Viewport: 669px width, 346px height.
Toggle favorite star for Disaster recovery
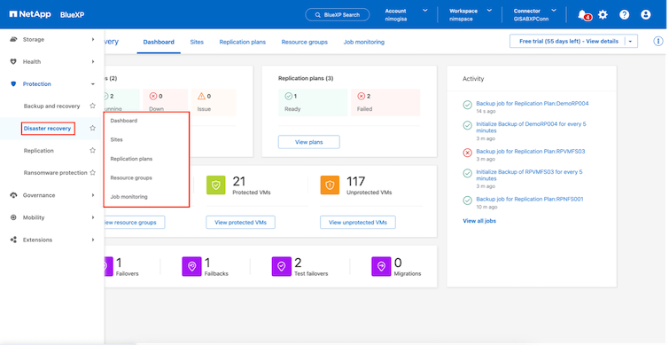click(x=92, y=128)
